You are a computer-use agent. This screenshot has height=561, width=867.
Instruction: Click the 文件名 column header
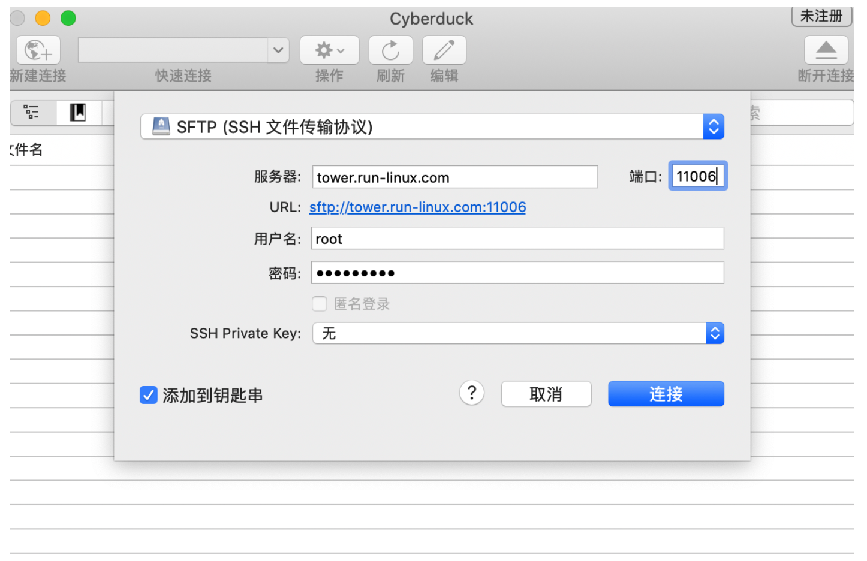pyautogui.click(x=27, y=150)
